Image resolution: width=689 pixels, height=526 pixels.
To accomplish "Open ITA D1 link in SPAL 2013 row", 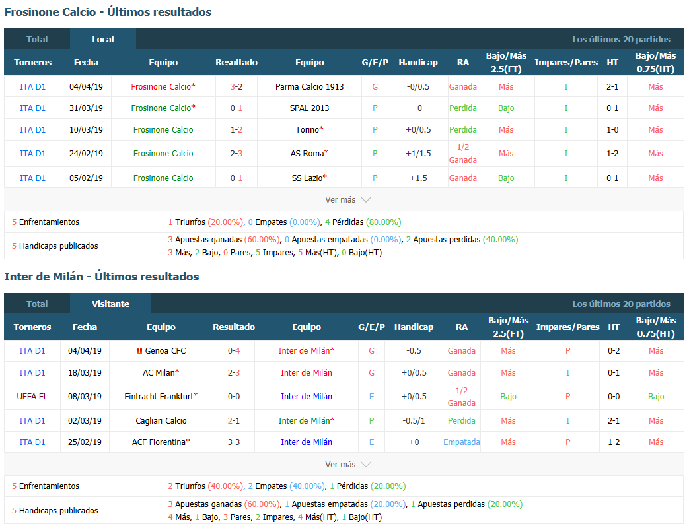I will click(32, 108).
